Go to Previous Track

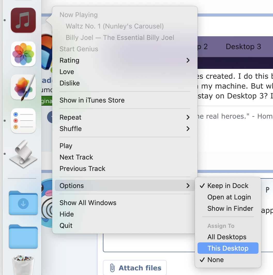pyautogui.click(x=125, y=169)
